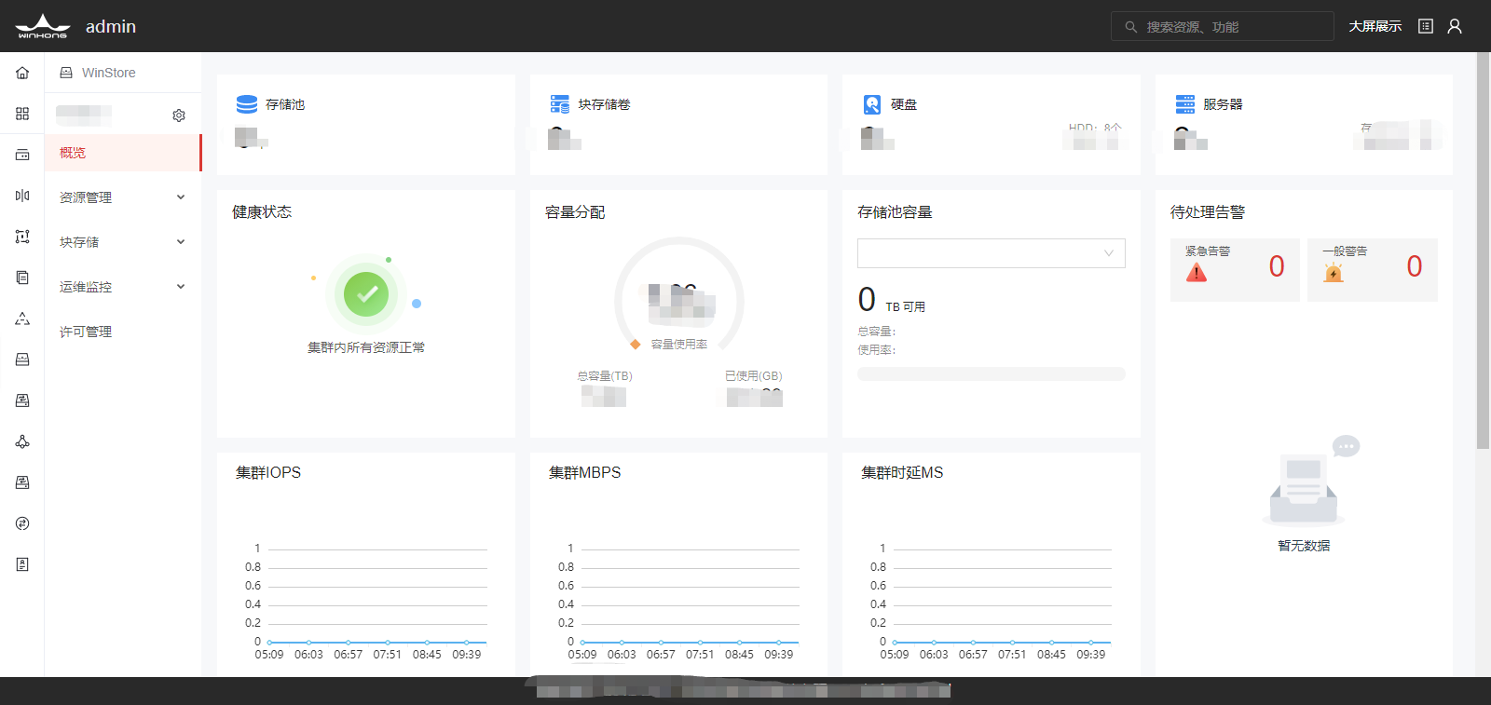
Task: Click the 容量使用率 gauge ring
Action: (x=679, y=295)
